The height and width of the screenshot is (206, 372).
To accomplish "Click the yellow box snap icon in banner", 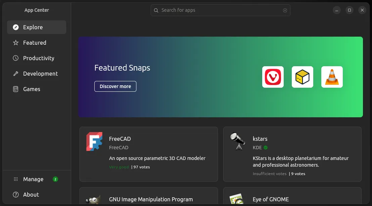I will [x=302, y=77].
